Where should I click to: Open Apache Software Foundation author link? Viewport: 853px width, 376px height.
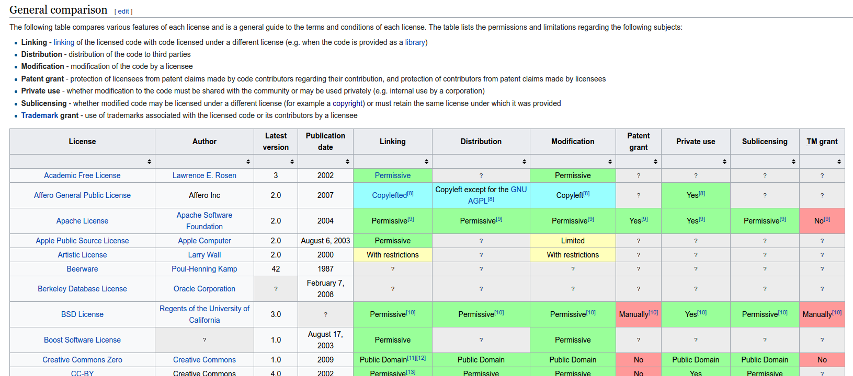[x=204, y=221]
